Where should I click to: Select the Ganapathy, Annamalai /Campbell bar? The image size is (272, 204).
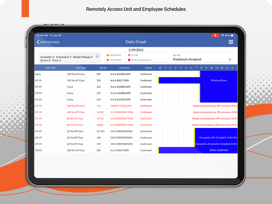point(216,144)
